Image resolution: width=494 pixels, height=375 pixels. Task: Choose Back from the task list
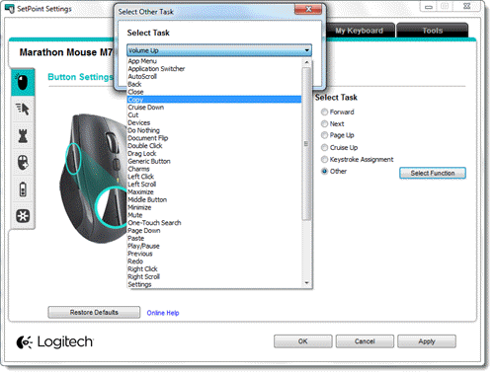coord(214,84)
